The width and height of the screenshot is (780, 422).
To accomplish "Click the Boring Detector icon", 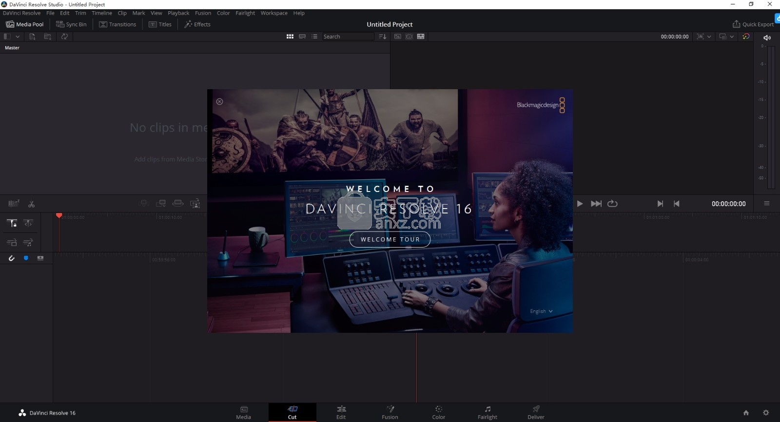I will point(14,204).
